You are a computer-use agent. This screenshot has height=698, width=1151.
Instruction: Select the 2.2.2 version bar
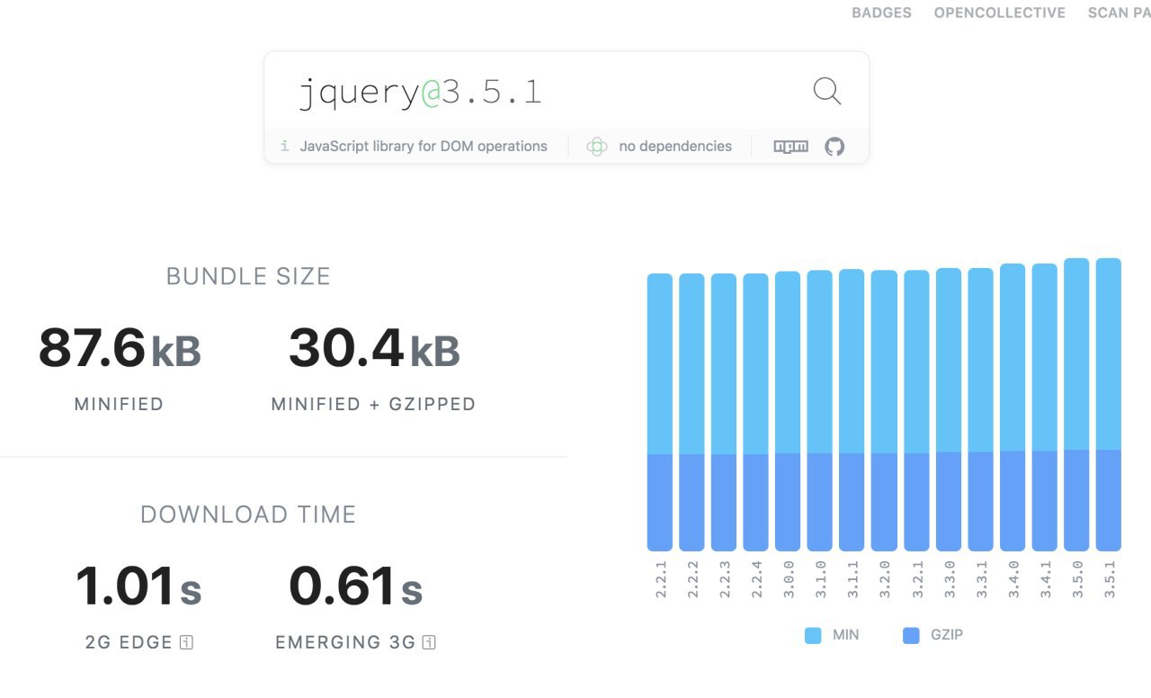click(x=691, y=412)
